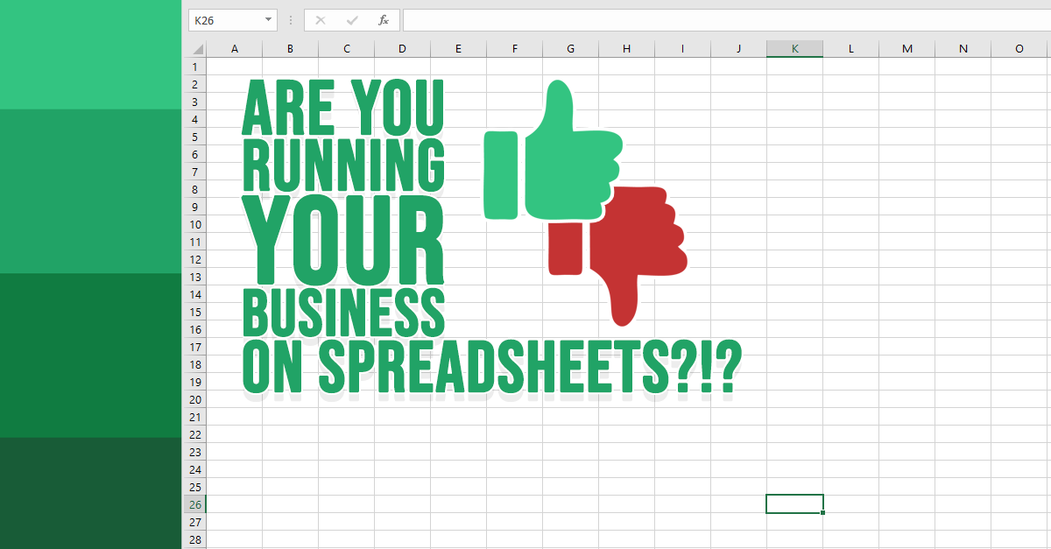1051x549 pixels.
Task: Select column O header
Action: [1019, 49]
